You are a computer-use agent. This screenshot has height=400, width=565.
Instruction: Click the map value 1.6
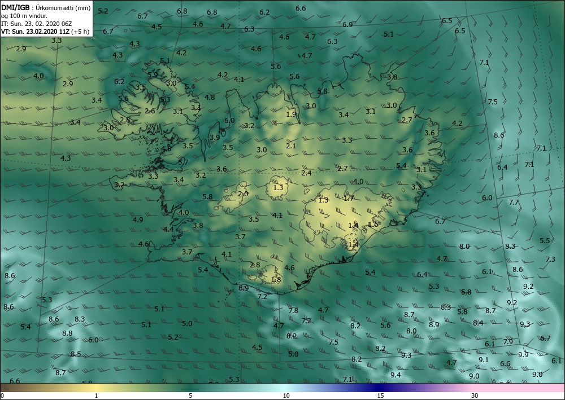[373, 224]
